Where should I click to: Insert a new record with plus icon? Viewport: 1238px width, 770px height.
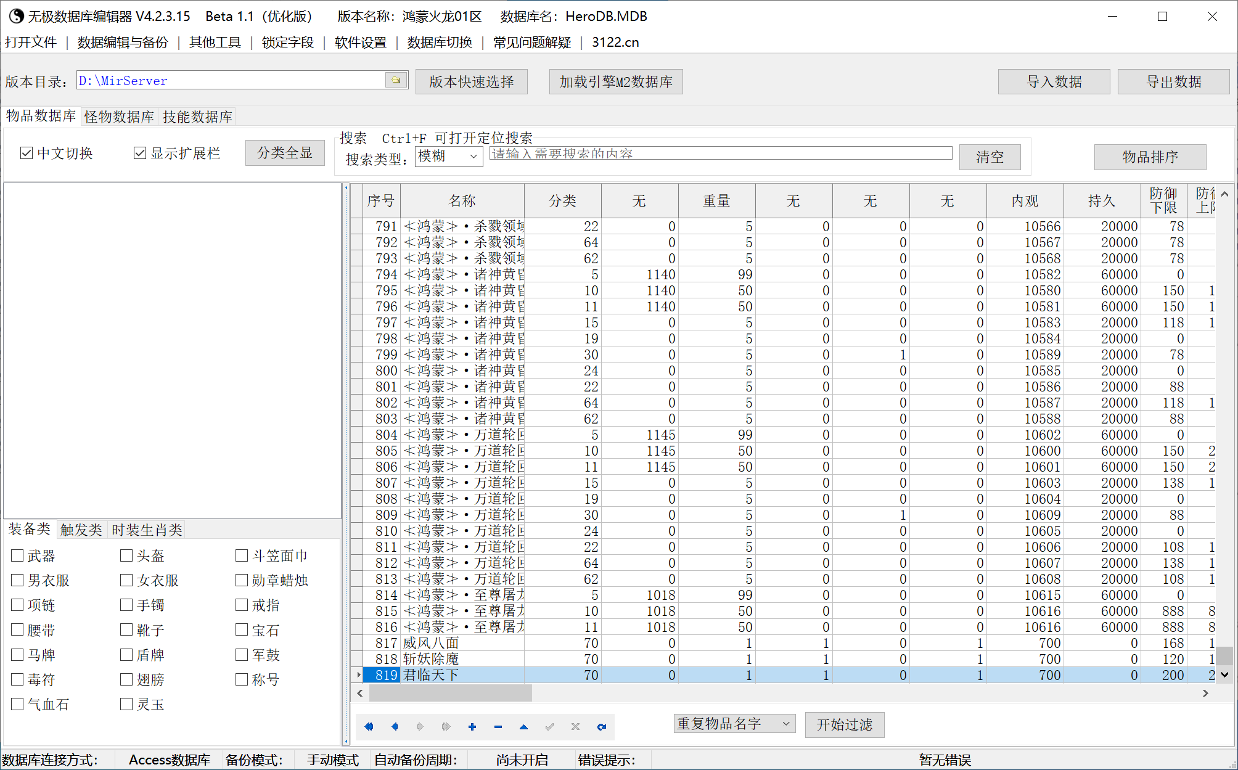point(472,727)
